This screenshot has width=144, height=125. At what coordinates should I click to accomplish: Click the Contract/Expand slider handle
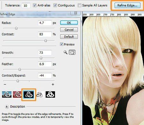(x=18, y=81)
